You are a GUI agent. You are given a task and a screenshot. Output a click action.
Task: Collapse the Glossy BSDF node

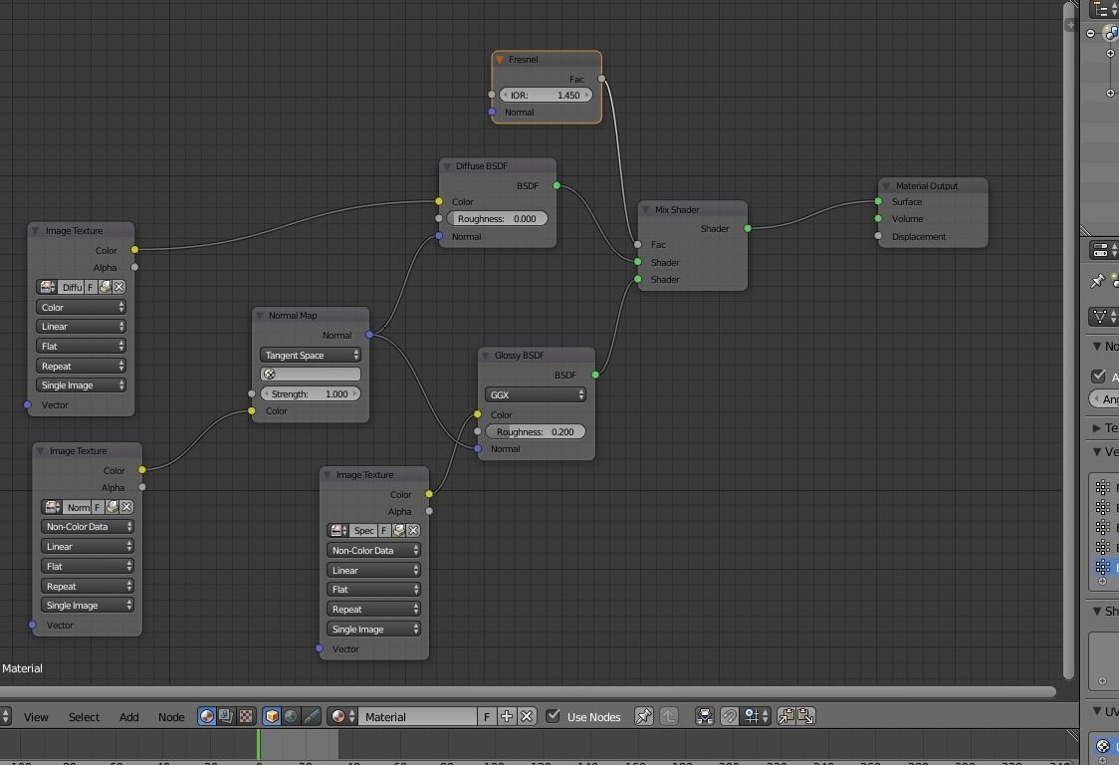click(485, 355)
